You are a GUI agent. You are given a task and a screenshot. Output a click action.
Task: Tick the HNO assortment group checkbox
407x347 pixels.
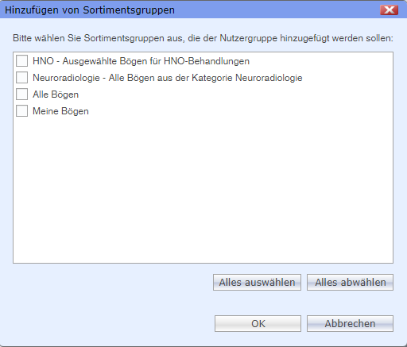pos(21,61)
